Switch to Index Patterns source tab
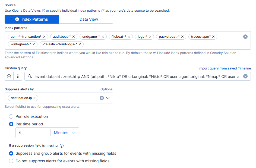Screen dimensions: 256x168 click(x=32, y=19)
